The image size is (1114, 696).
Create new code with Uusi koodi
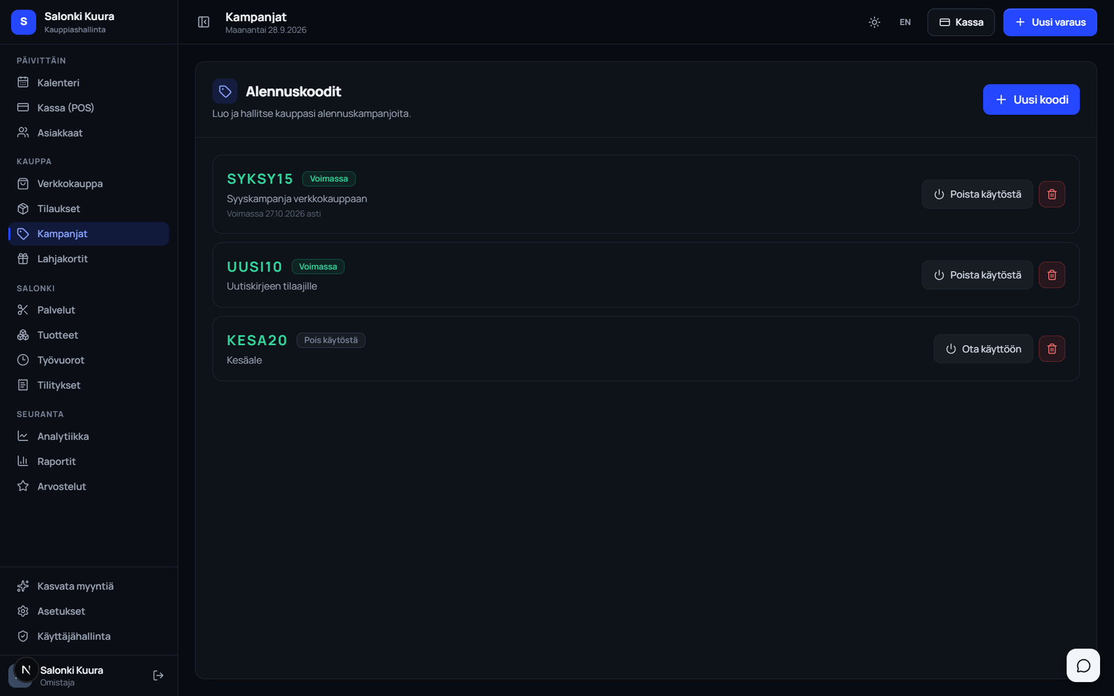1031,100
